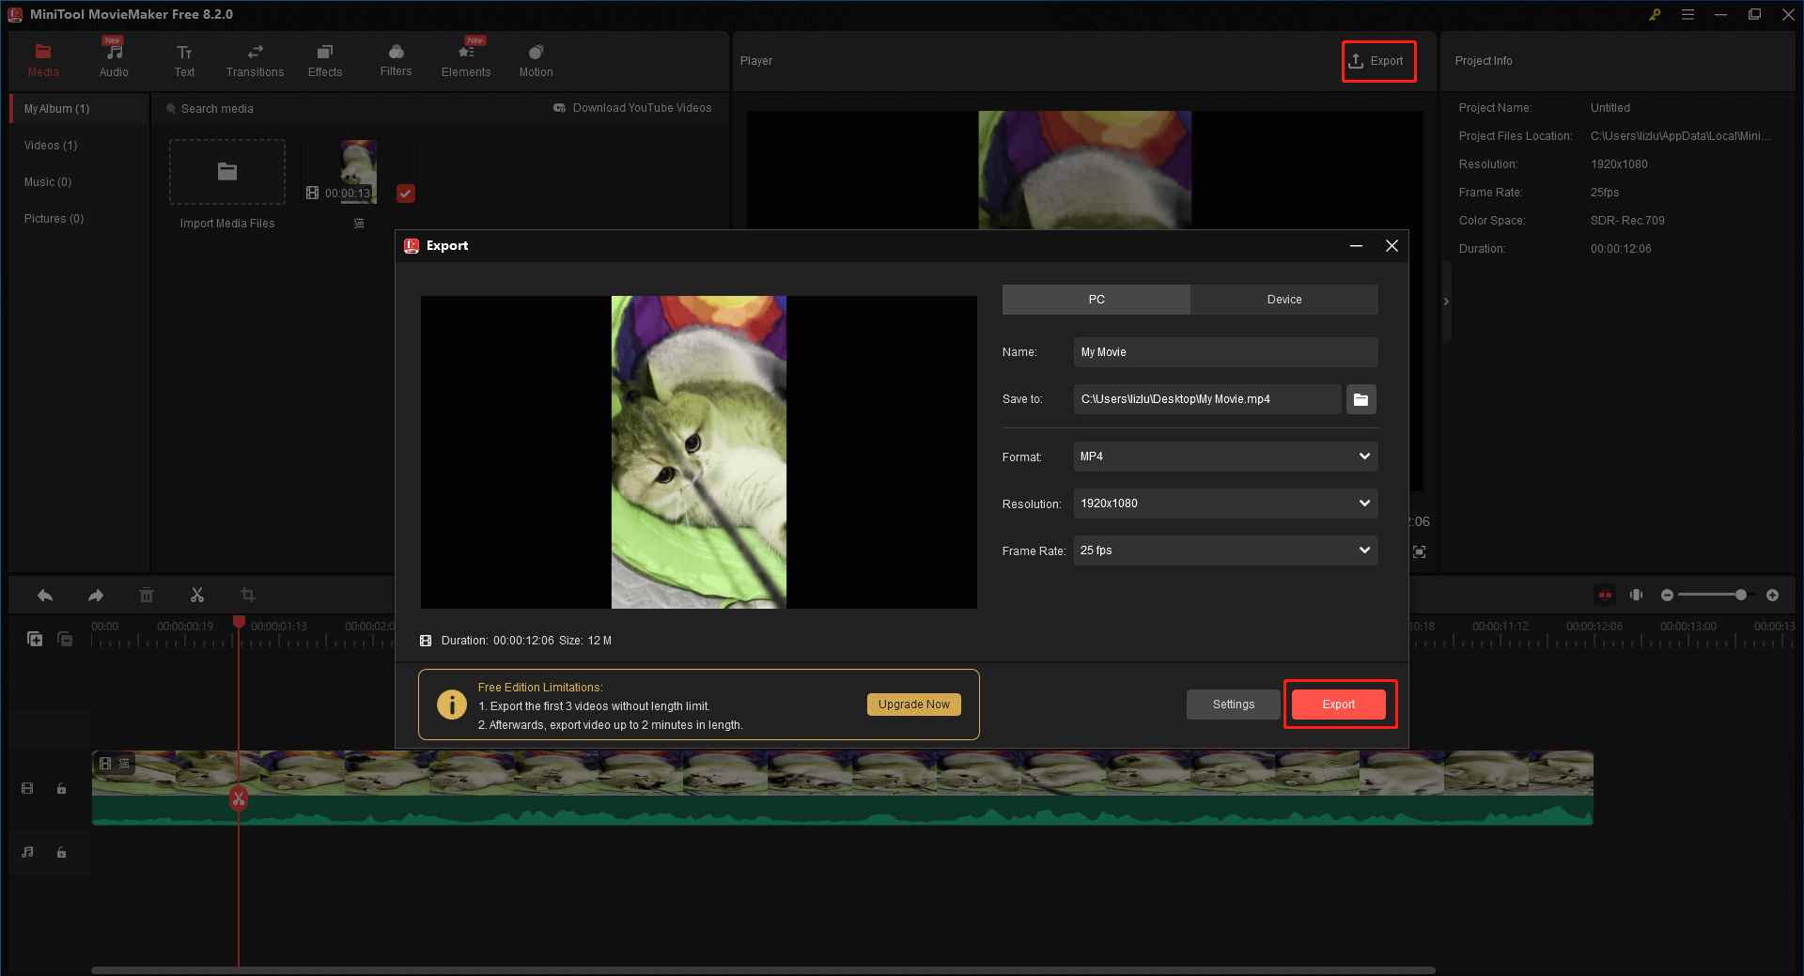Click the Delete trash icon in the timeline toolbar

pos(147,595)
